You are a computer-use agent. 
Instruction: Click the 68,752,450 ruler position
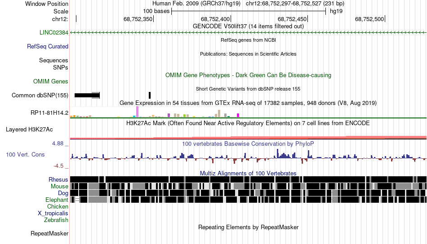(x=293, y=19)
